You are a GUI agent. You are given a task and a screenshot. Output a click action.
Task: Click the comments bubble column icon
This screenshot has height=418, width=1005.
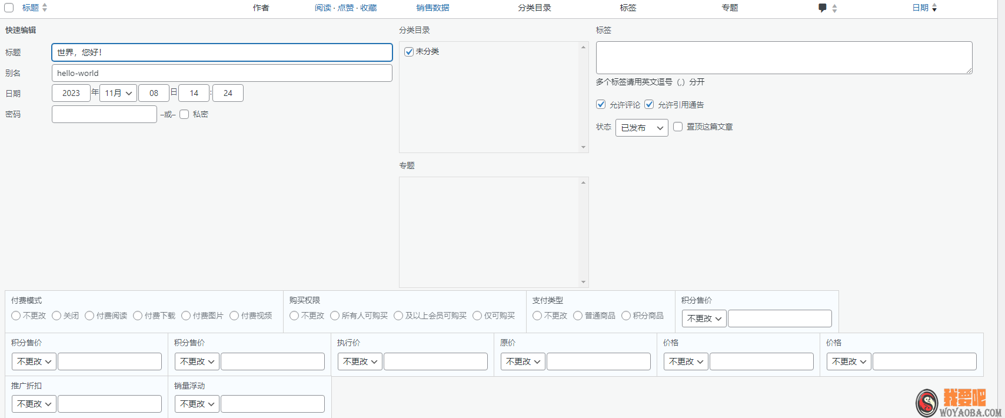click(x=823, y=8)
